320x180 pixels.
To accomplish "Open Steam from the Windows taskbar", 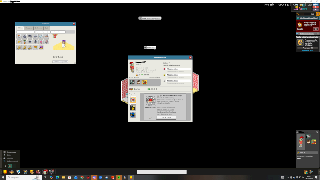I will point(106,177).
